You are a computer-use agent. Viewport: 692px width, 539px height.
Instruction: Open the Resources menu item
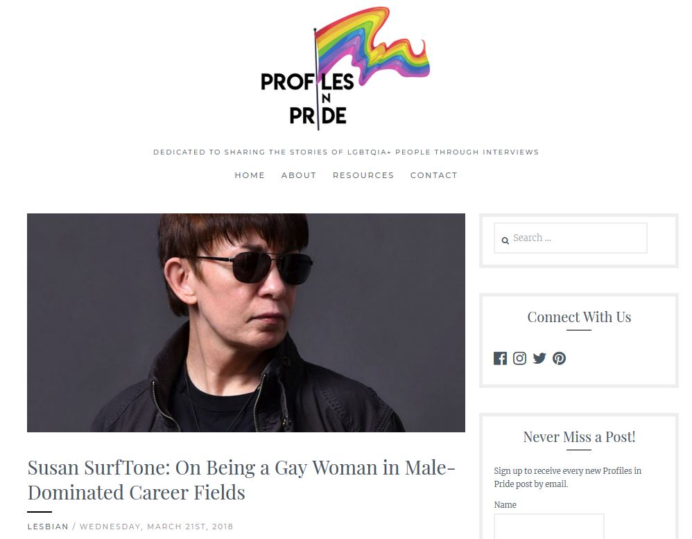[363, 175]
